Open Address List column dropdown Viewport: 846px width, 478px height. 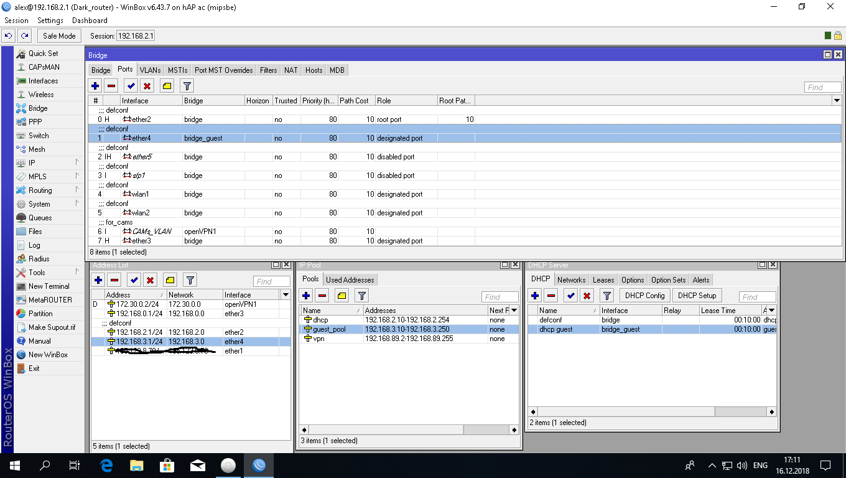[x=286, y=294]
